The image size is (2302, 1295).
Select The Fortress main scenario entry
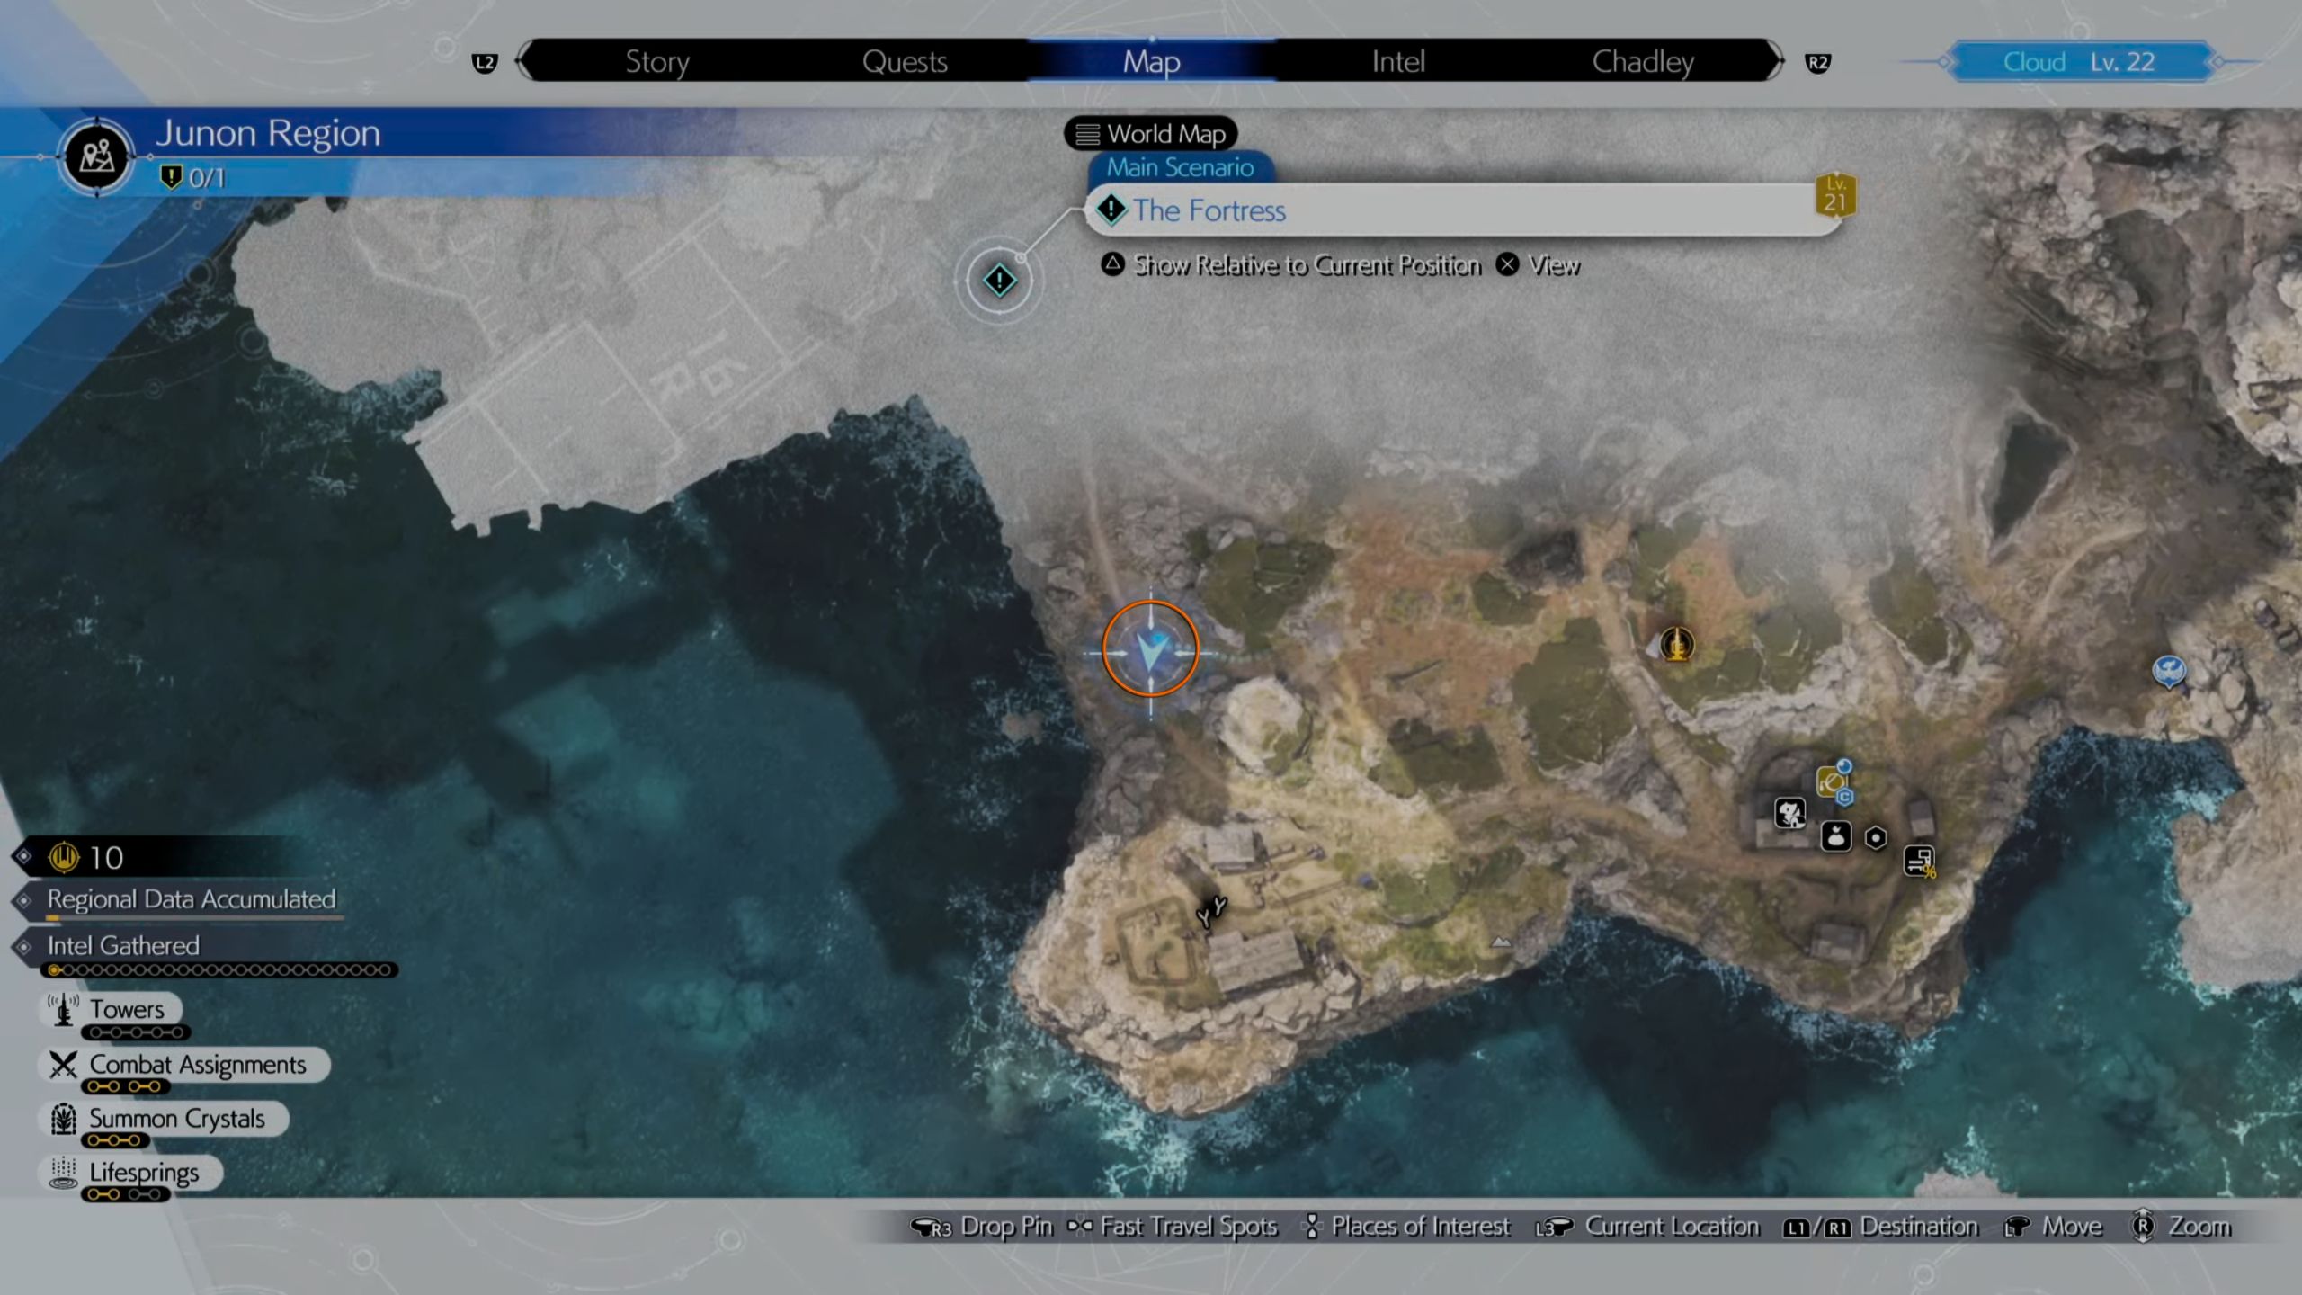point(1466,210)
